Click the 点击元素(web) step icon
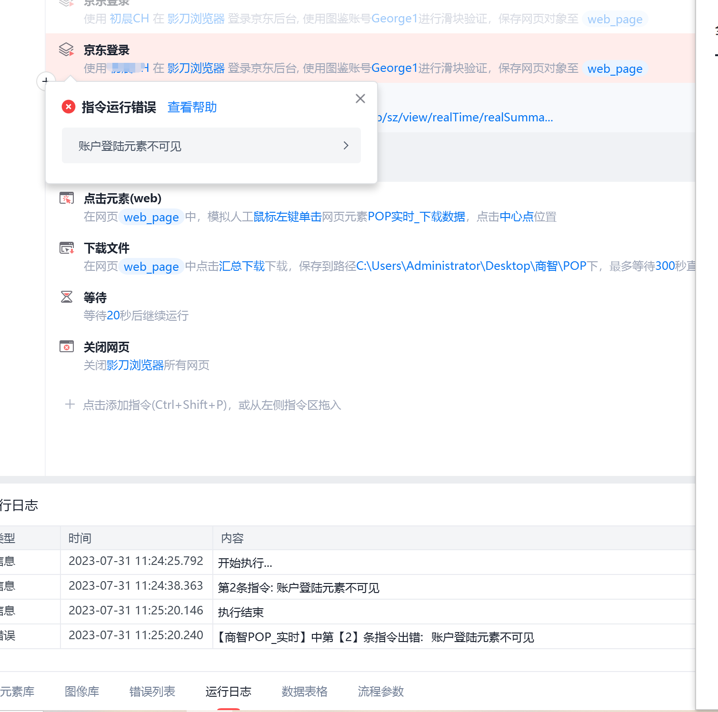The height and width of the screenshot is (712, 718). tap(67, 198)
